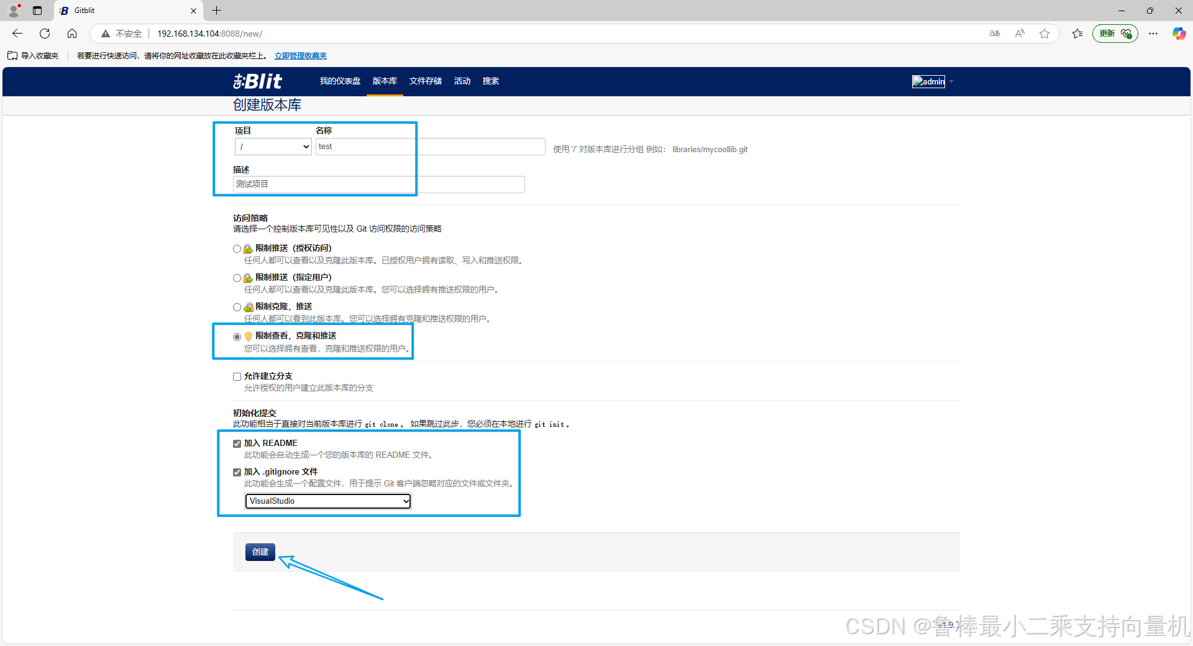Screen dimensions: 1193x646
Task: Refresh the current page
Action: 44,34
